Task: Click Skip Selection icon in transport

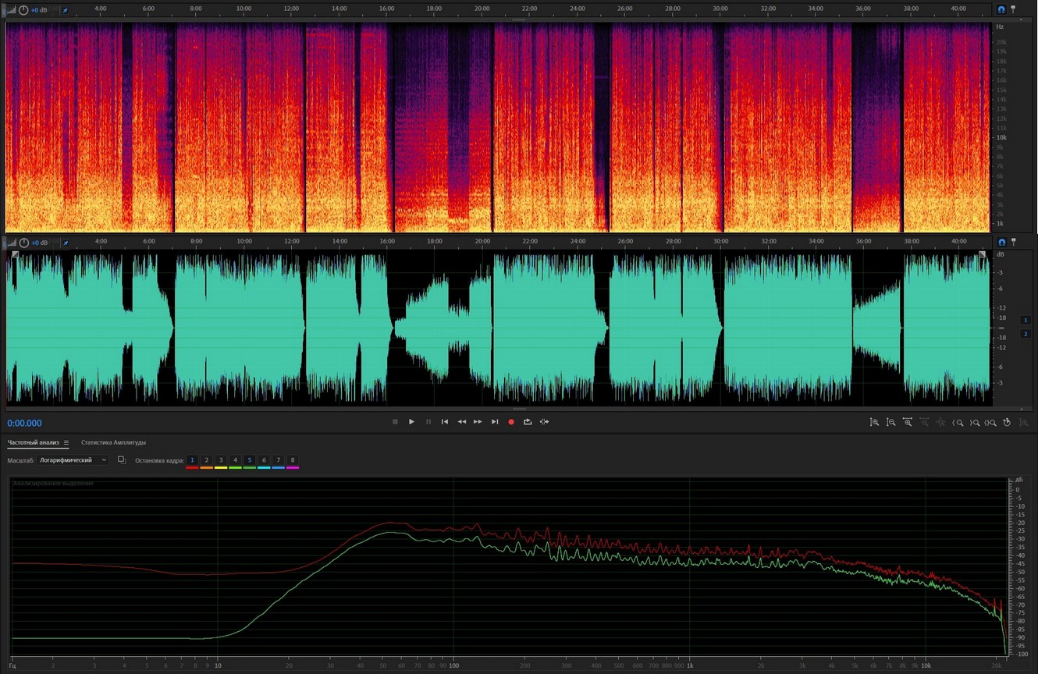Action: [x=544, y=422]
